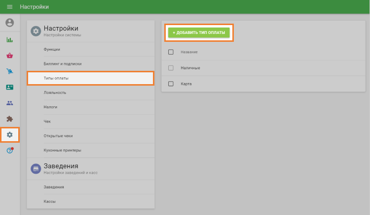
Task: Toggle the checkbox for Наличные row
Action: click(171, 68)
